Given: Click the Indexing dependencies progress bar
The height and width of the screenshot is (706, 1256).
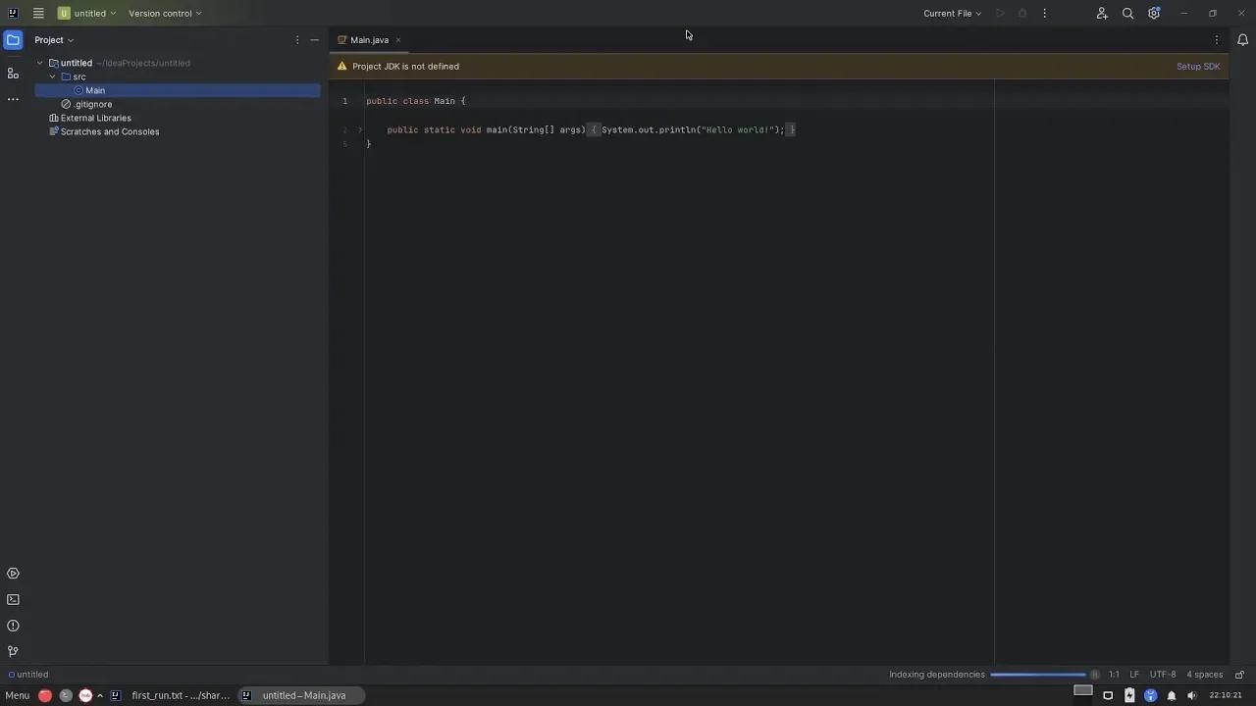Looking at the screenshot, I should click(1039, 675).
